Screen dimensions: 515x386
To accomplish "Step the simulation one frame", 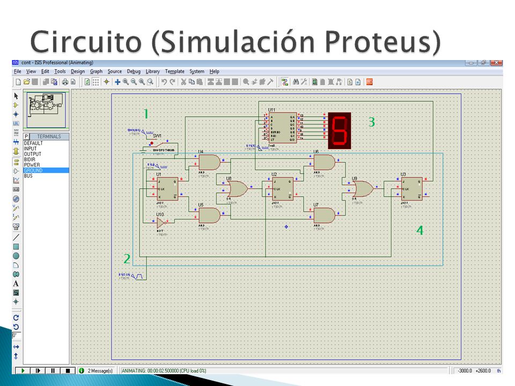I will [x=38, y=370].
